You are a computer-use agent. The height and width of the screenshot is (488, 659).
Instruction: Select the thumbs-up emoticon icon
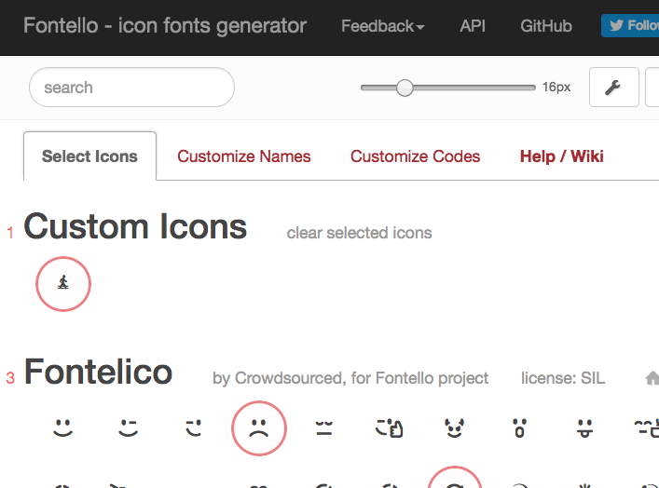click(390, 428)
